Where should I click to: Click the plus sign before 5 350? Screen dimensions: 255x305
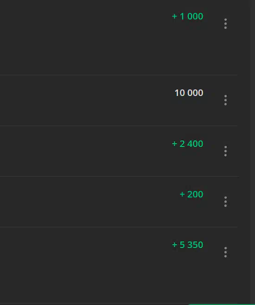(x=174, y=245)
